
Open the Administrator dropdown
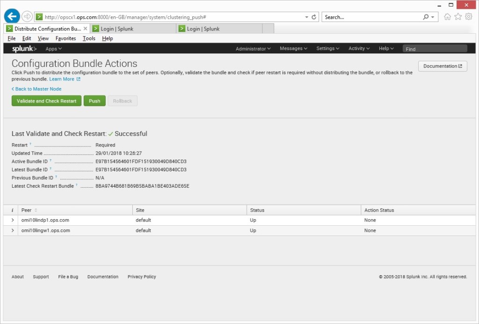tap(253, 48)
